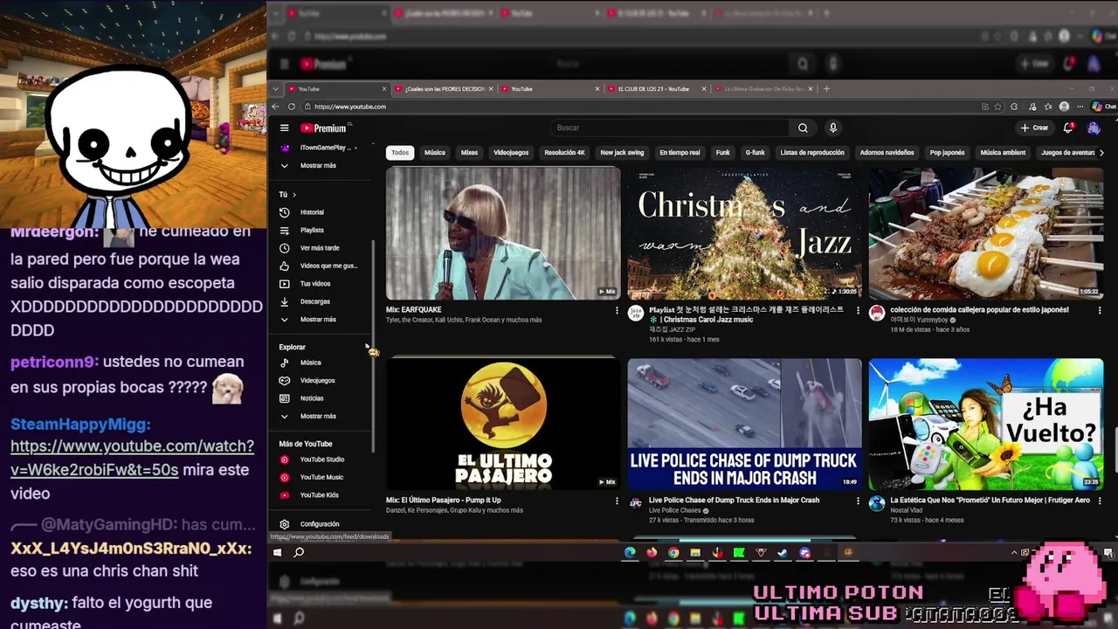Viewport: 1118px width, 629px height.
Task: Open Live Police Chase video thumbnail
Action: [744, 424]
